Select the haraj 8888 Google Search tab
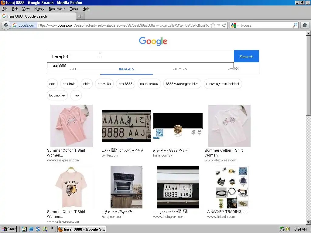311x233 pixels. coord(38,16)
